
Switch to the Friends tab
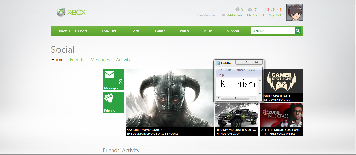tap(77, 60)
